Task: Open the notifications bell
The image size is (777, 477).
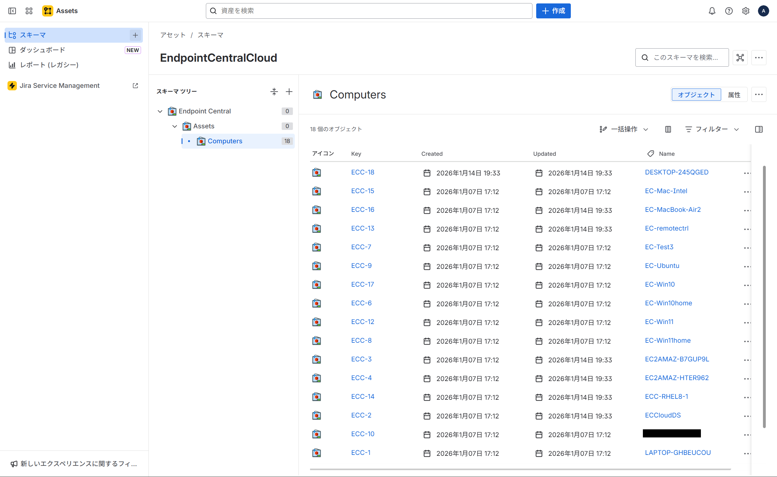Action: click(x=712, y=11)
